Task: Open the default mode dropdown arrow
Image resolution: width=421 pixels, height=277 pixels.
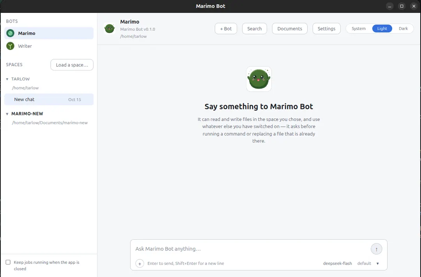Action: click(377, 264)
